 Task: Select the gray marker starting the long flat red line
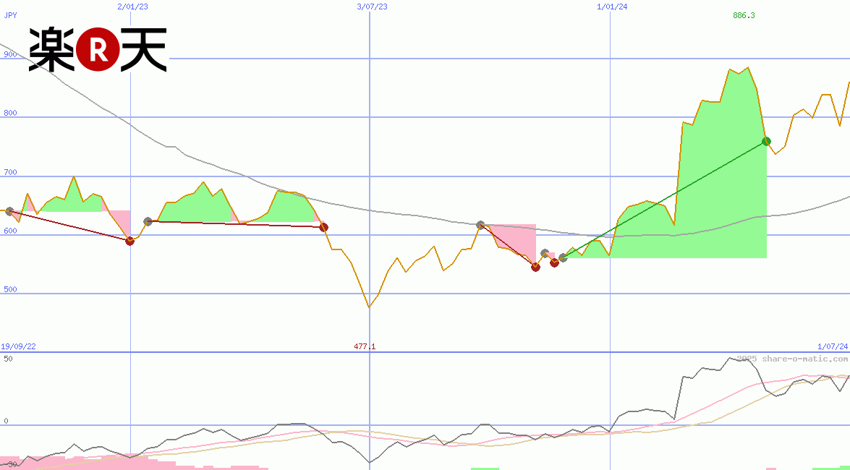[x=148, y=222]
